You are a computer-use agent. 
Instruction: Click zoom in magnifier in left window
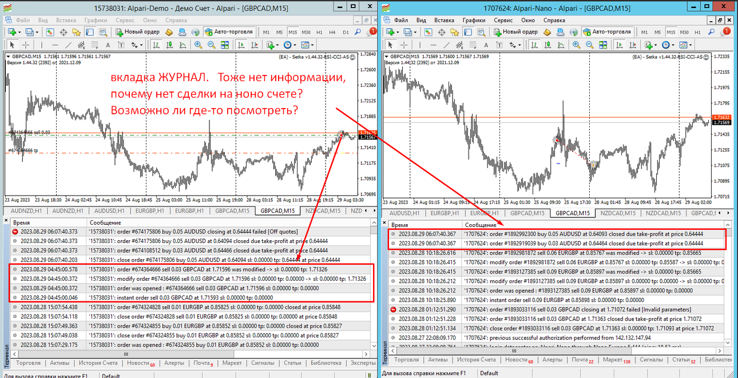coord(198,45)
